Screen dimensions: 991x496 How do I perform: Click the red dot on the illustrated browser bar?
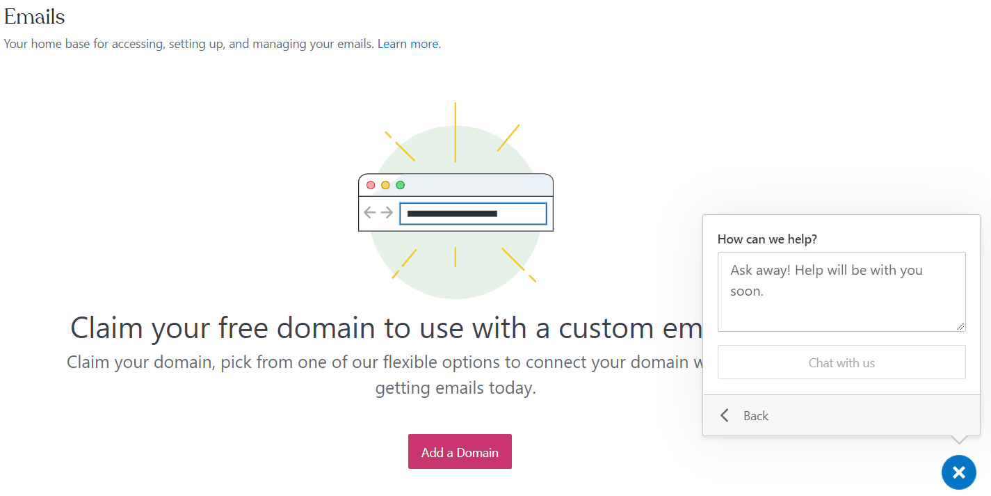[x=371, y=184]
